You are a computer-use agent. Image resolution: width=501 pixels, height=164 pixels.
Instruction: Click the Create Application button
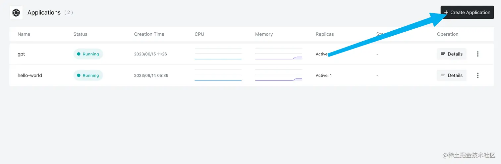pos(467,13)
